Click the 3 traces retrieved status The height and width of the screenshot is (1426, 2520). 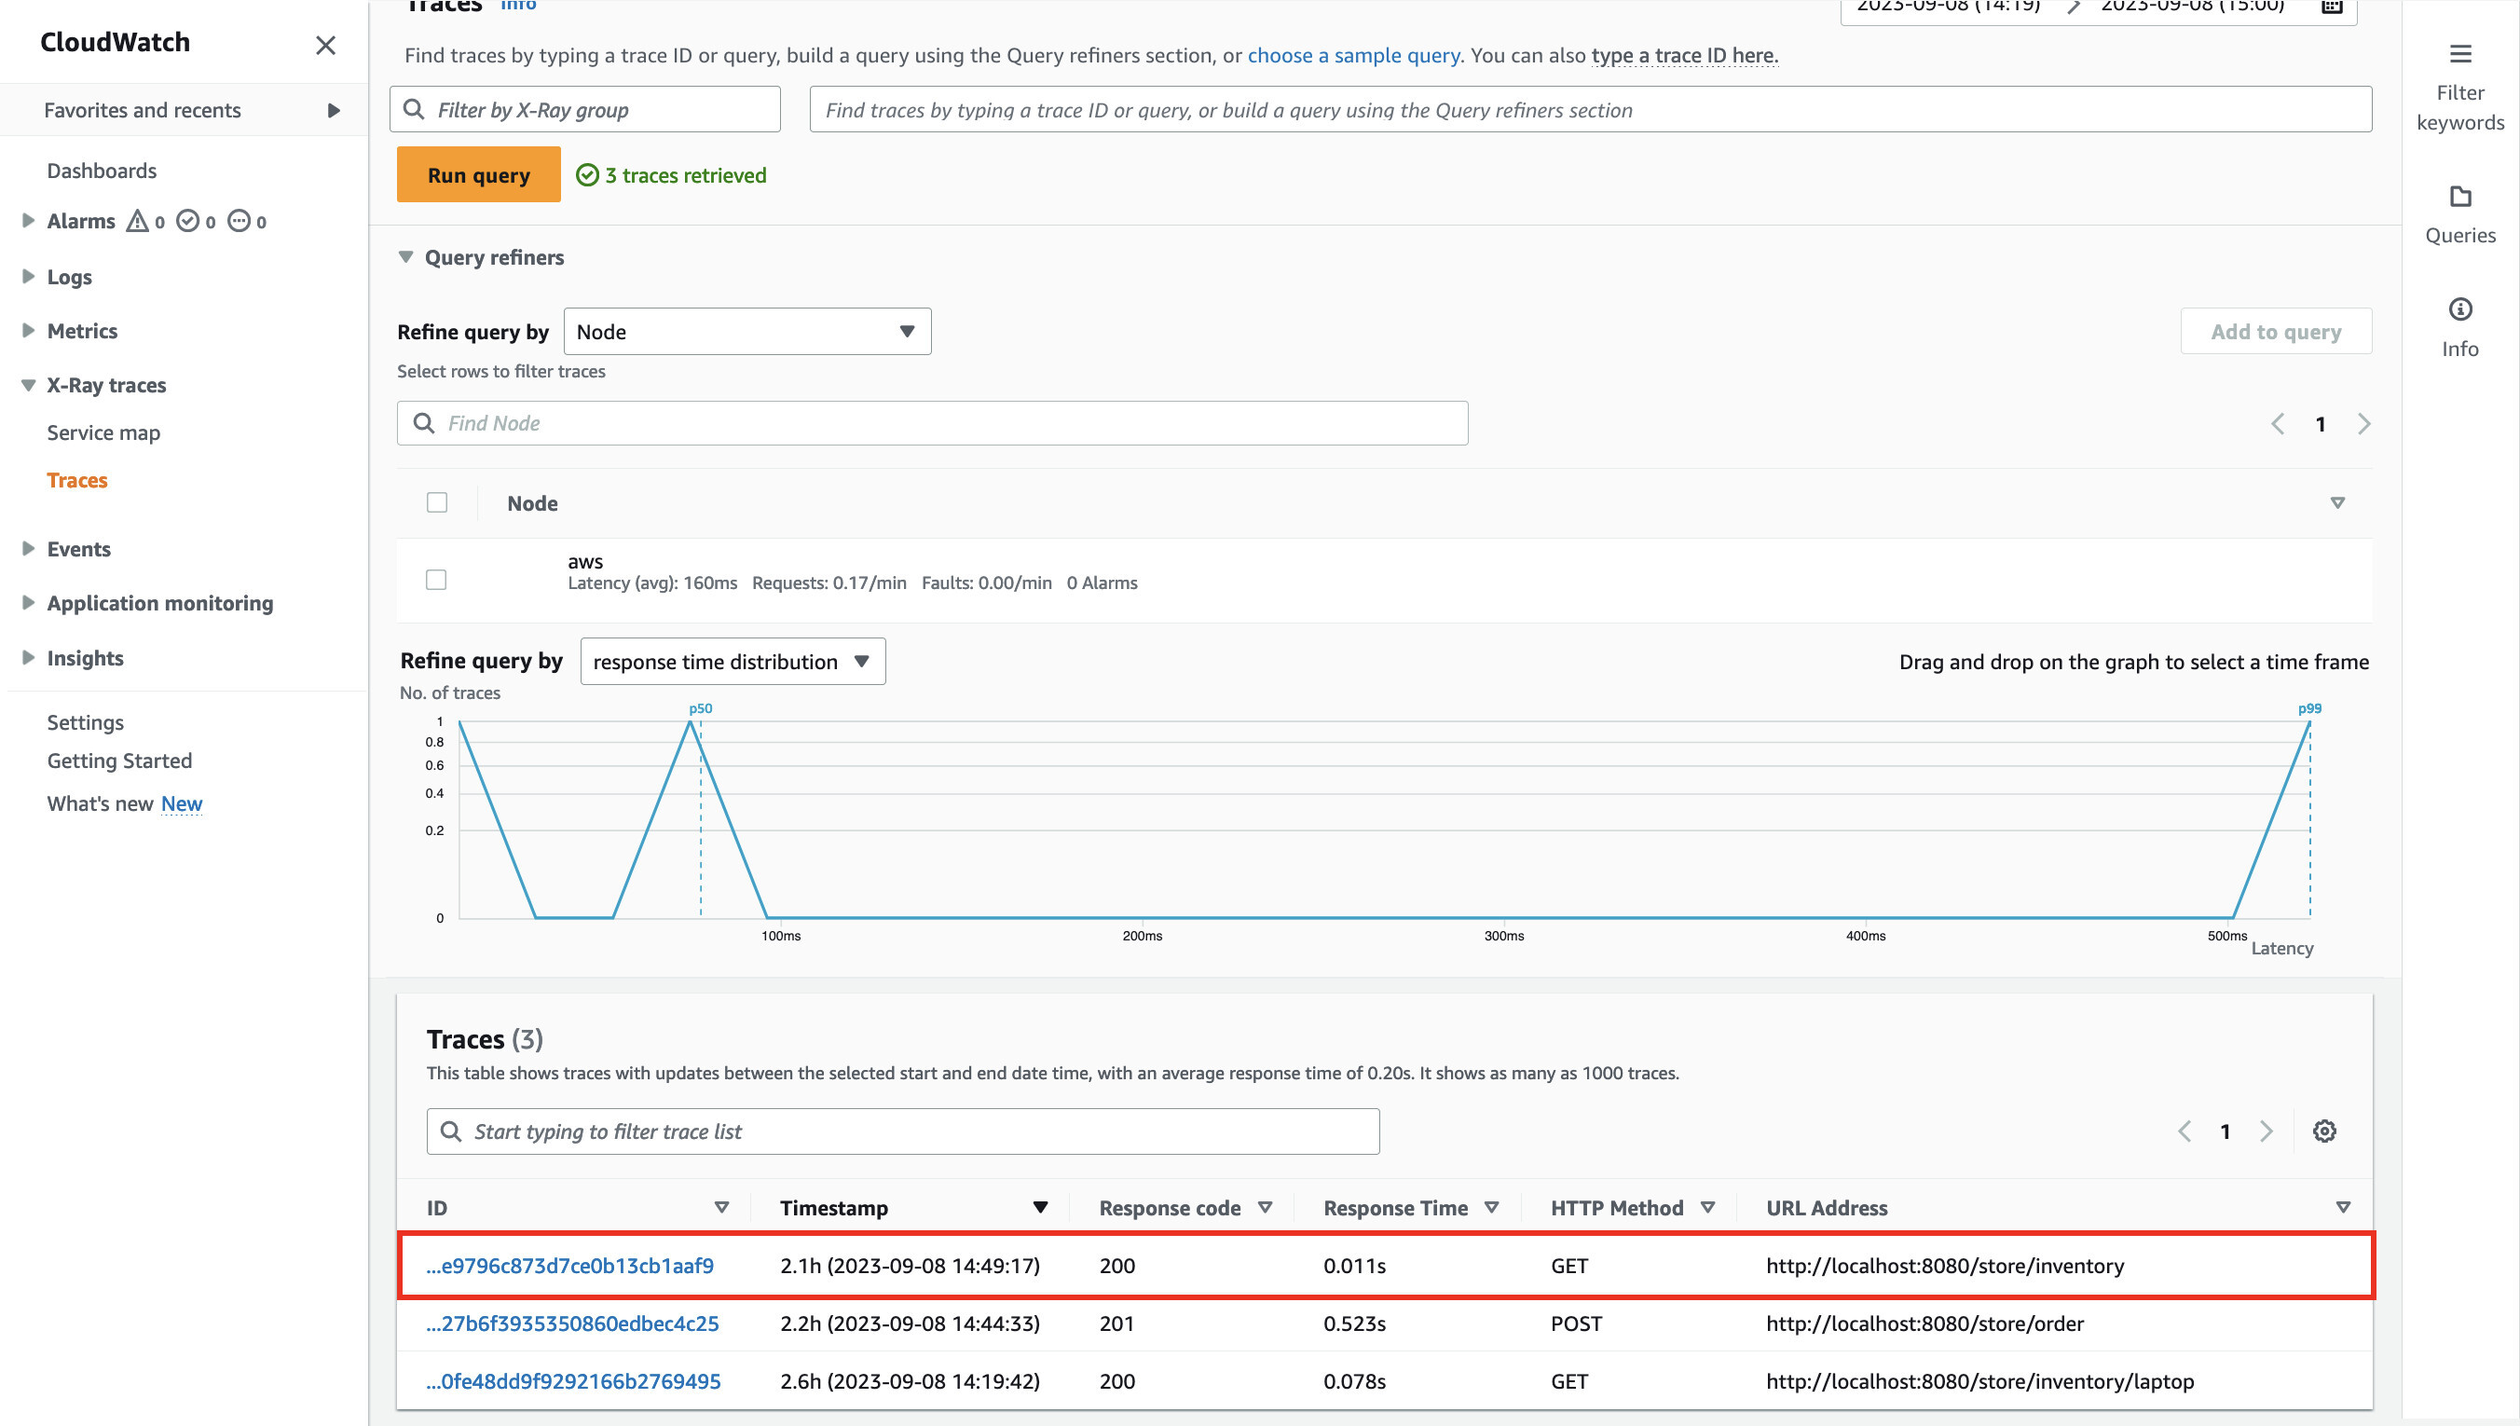pyautogui.click(x=672, y=174)
